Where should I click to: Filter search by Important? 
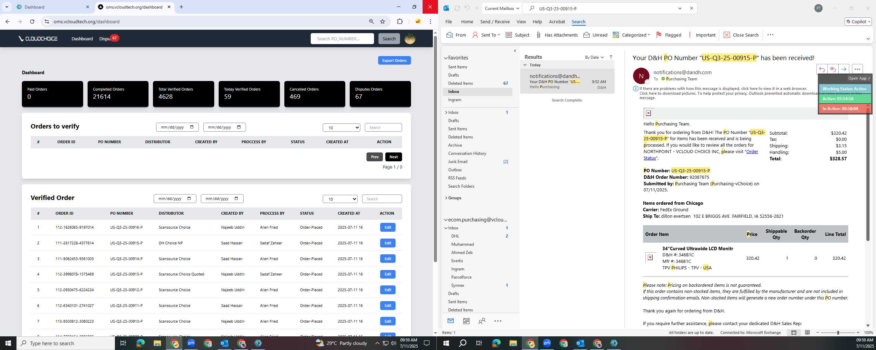701,35
